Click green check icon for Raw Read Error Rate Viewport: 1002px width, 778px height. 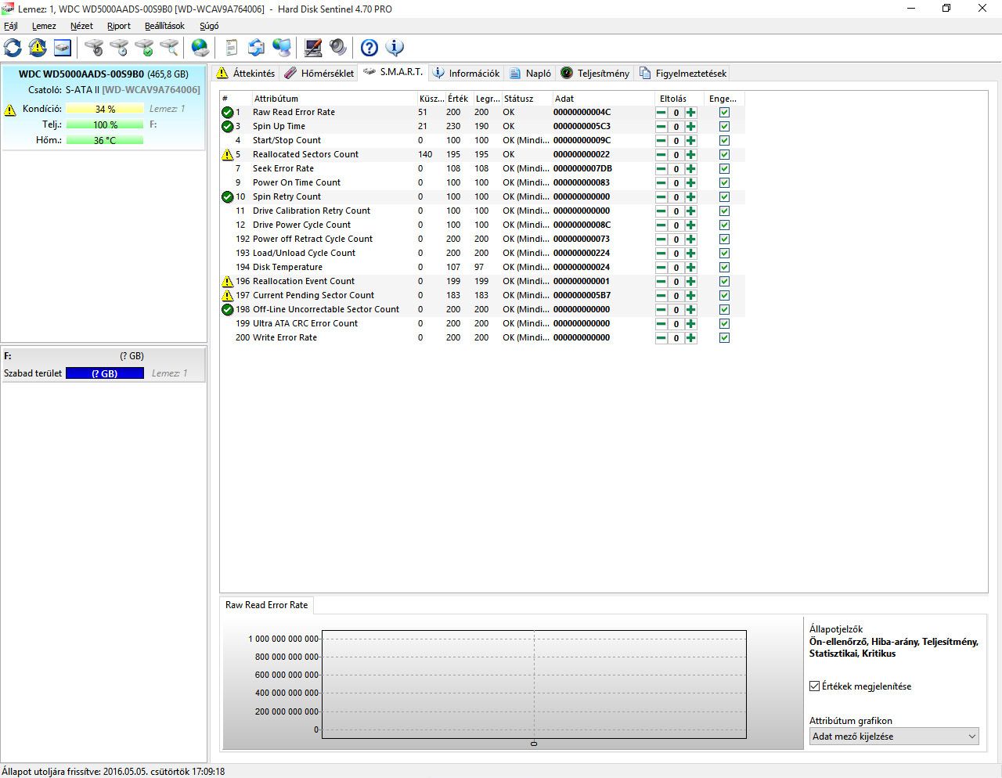coord(228,112)
